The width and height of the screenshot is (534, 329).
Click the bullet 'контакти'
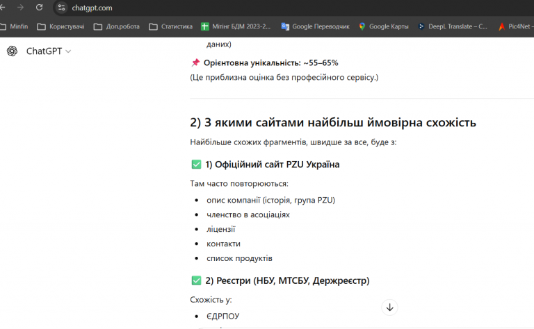[x=223, y=244]
